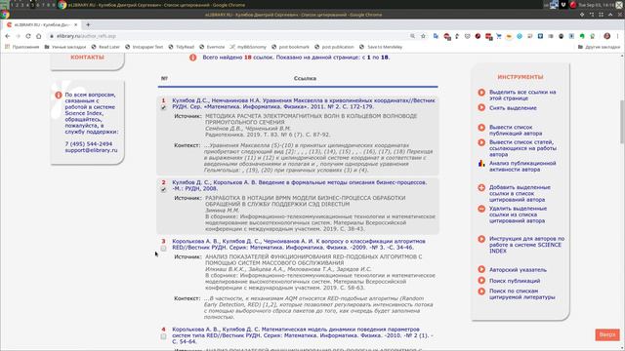The height and width of the screenshot is (351, 625).
Task: Open Chrome's three-dot menu
Action: pyautogui.click(x=618, y=36)
